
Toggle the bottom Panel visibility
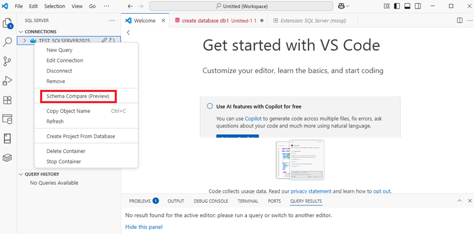coord(407,6)
